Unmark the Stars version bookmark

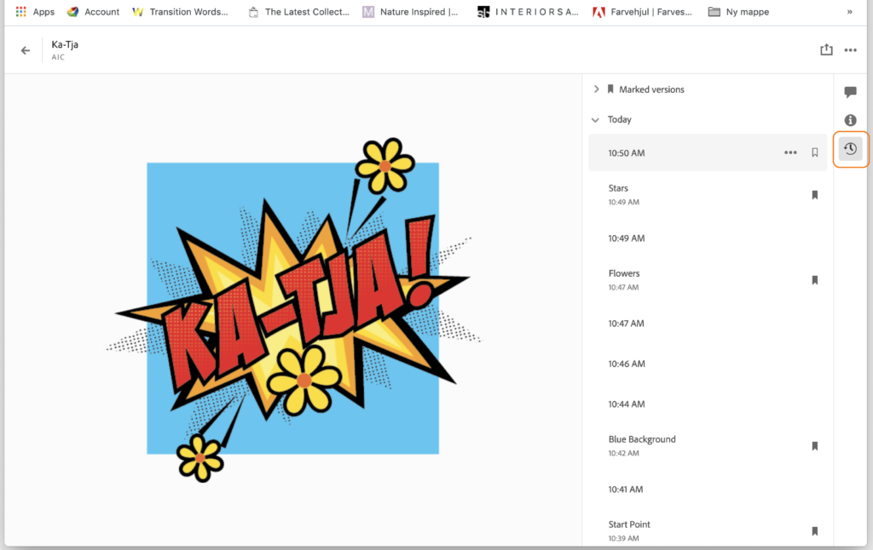click(814, 195)
